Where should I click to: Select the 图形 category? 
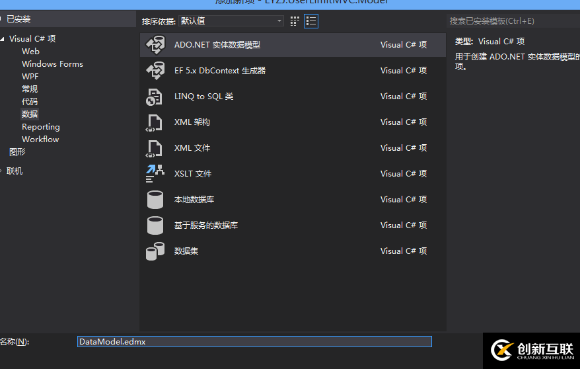click(17, 152)
